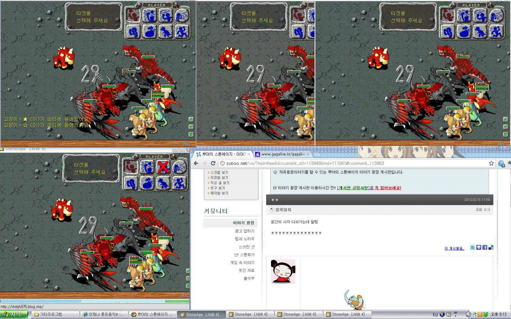The image size is (511, 319).
Task: Open the Item bag command in top-left game window
Action: click(149, 31)
